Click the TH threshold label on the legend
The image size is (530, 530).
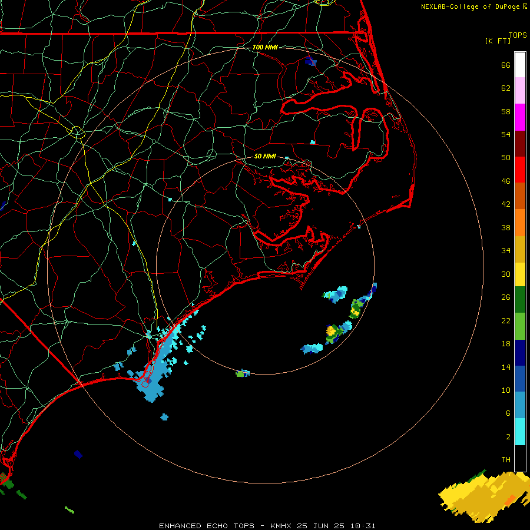pos(506,460)
